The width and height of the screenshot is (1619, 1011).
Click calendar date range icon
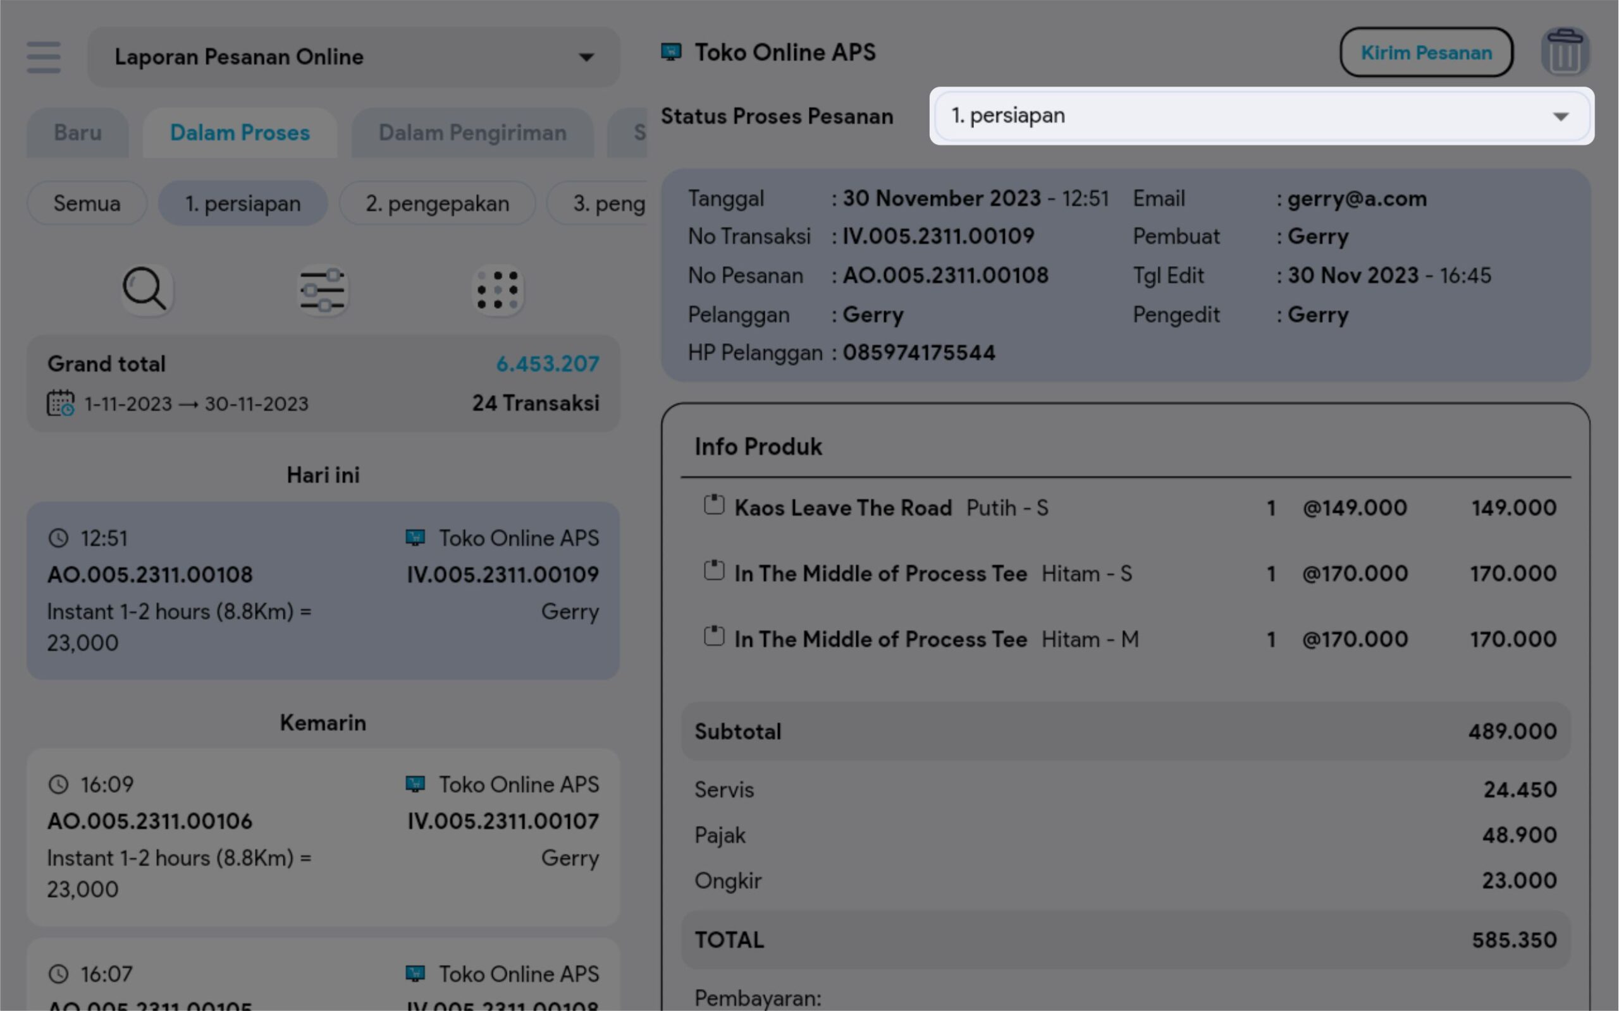click(x=60, y=403)
